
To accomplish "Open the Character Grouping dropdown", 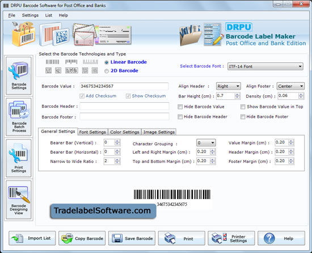I will pyautogui.click(x=206, y=142).
